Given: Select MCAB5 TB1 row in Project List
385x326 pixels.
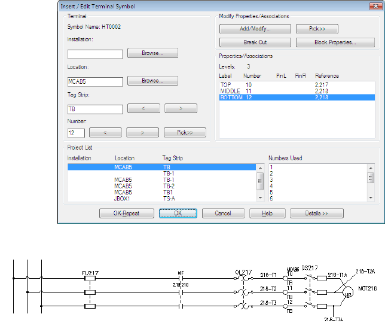Looking at the screenshot, I should [x=161, y=193].
